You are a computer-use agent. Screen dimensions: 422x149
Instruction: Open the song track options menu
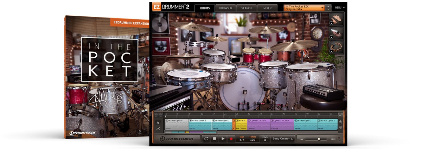point(340,115)
